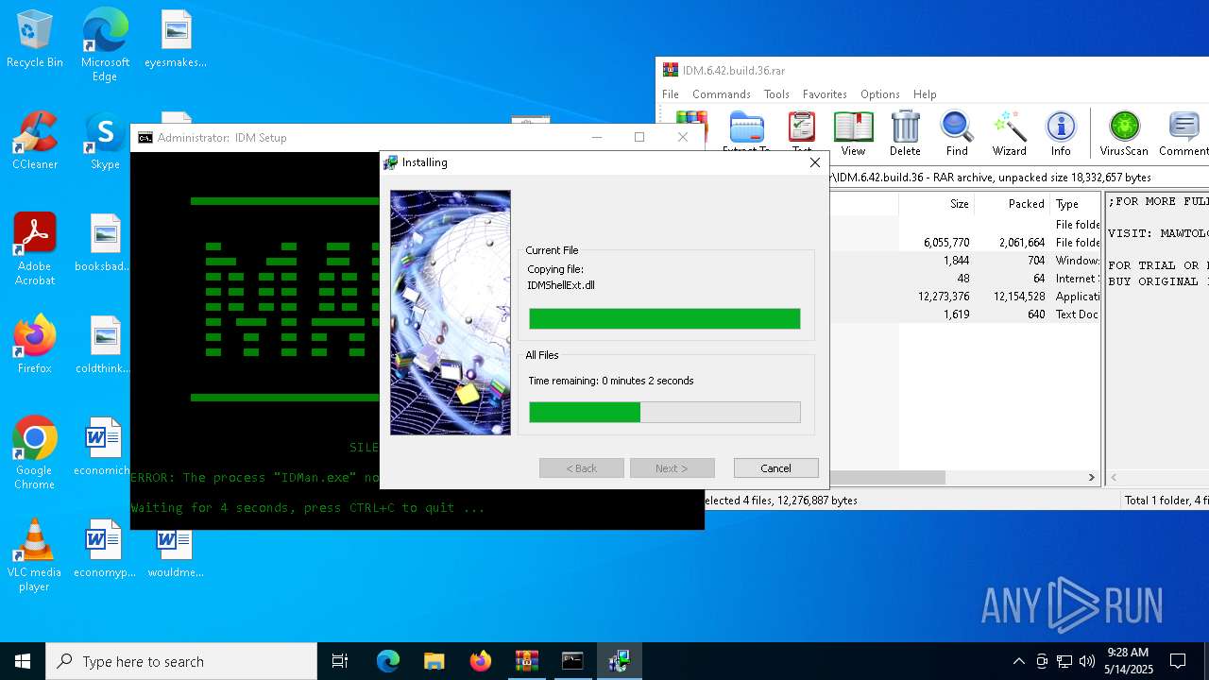Click the volume icon in system tray
Image resolution: width=1209 pixels, height=680 pixels.
point(1087,661)
